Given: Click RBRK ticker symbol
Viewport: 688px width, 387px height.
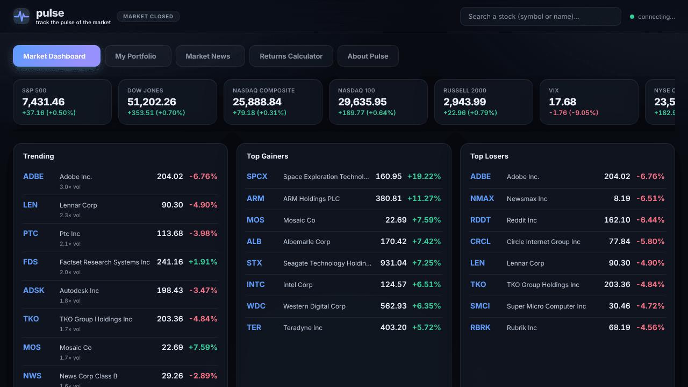Looking at the screenshot, I should point(481,327).
